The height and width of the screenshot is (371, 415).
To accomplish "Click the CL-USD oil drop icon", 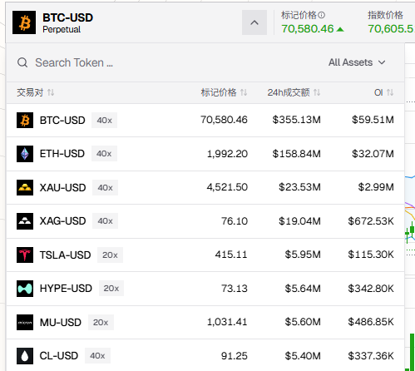I will [x=25, y=356].
